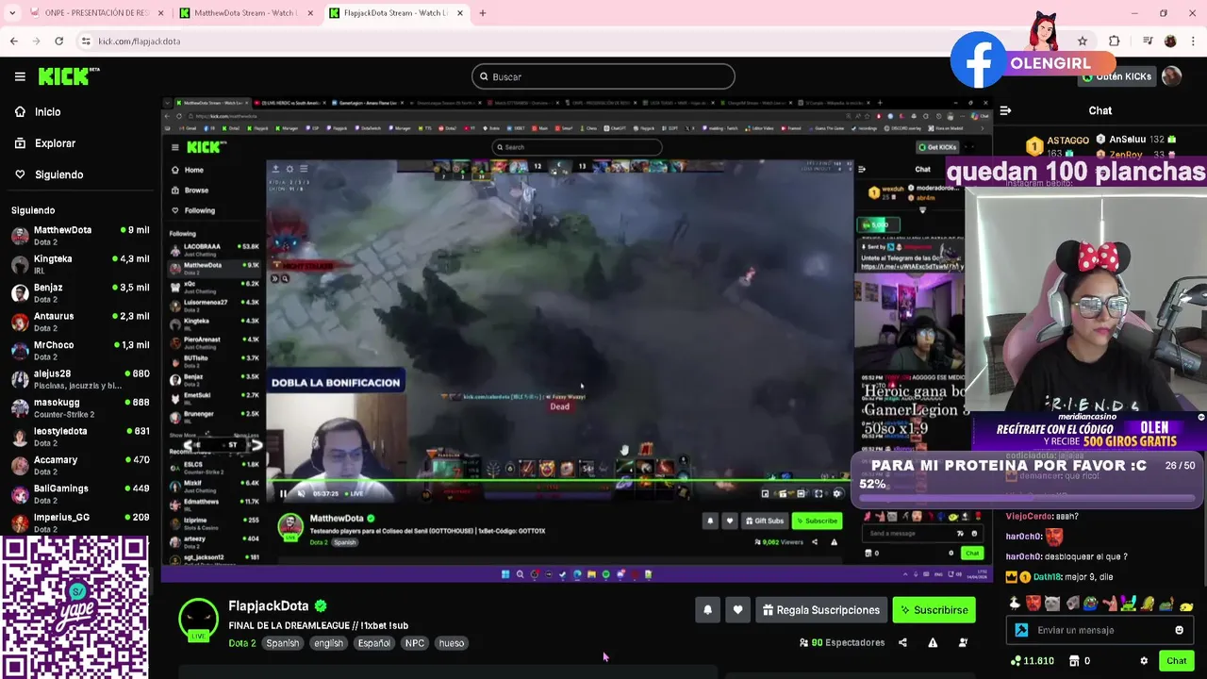Open BallGamings channel in sidebar
Image resolution: width=1207 pixels, height=679 pixels.
pos(80,493)
